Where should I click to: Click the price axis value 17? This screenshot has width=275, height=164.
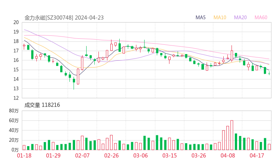click(x=16, y=51)
